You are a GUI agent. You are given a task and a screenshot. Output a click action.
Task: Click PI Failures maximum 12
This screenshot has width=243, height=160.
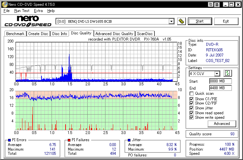pos(114,149)
